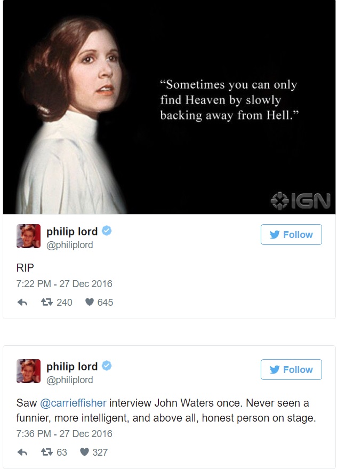
Task: Retweet the RIP tweet
Action: (x=47, y=302)
